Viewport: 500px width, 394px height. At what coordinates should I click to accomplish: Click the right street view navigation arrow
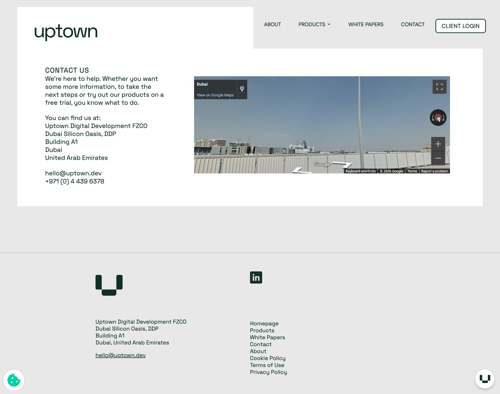(x=342, y=165)
